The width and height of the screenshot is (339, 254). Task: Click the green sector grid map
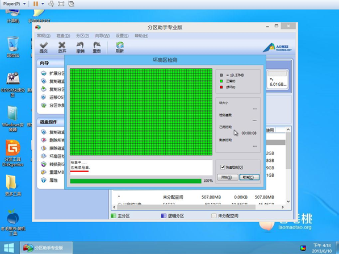click(x=141, y=112)
